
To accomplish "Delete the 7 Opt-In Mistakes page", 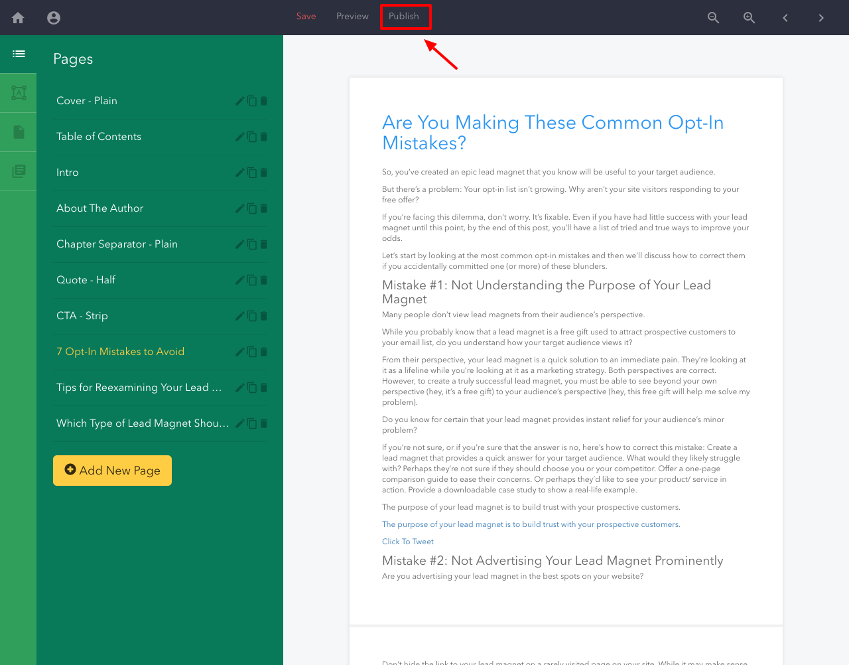I will pos(263,352).
